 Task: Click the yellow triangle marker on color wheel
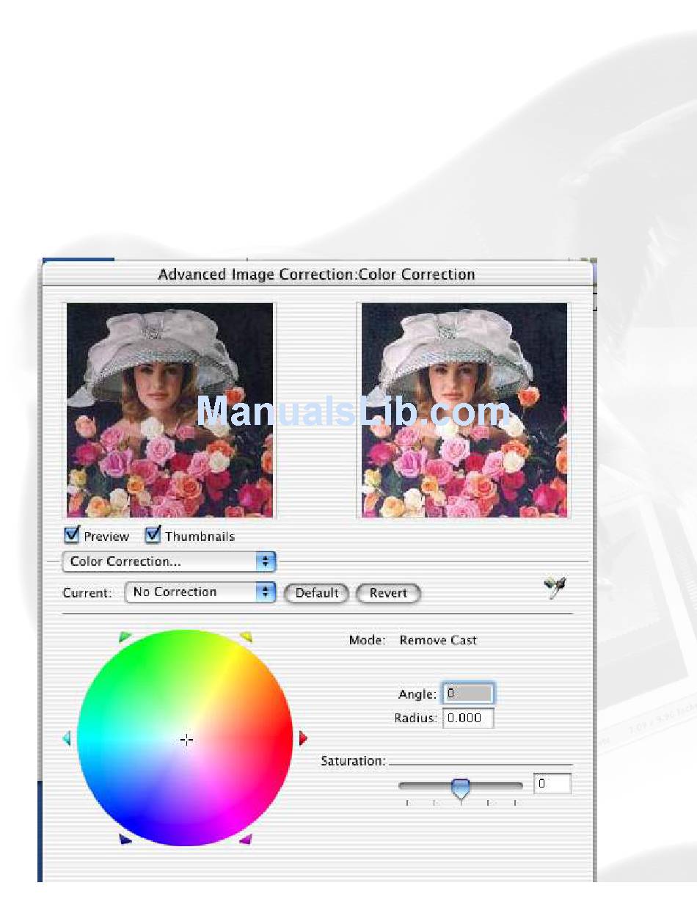[247, 636]
